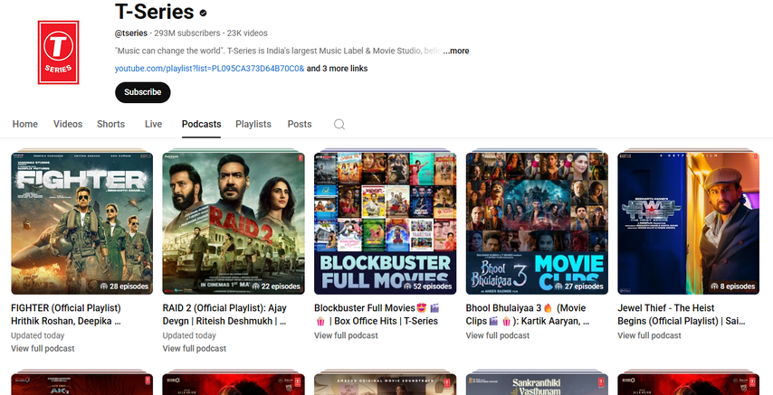Switch to the Videos tab

68,124
